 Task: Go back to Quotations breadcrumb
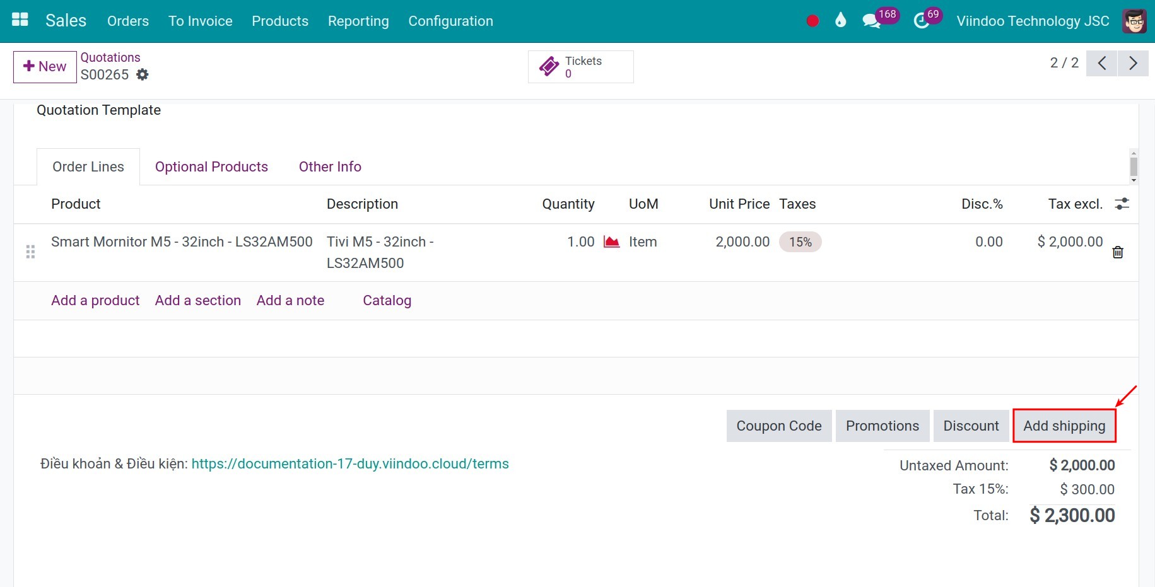tap(110, 57)
